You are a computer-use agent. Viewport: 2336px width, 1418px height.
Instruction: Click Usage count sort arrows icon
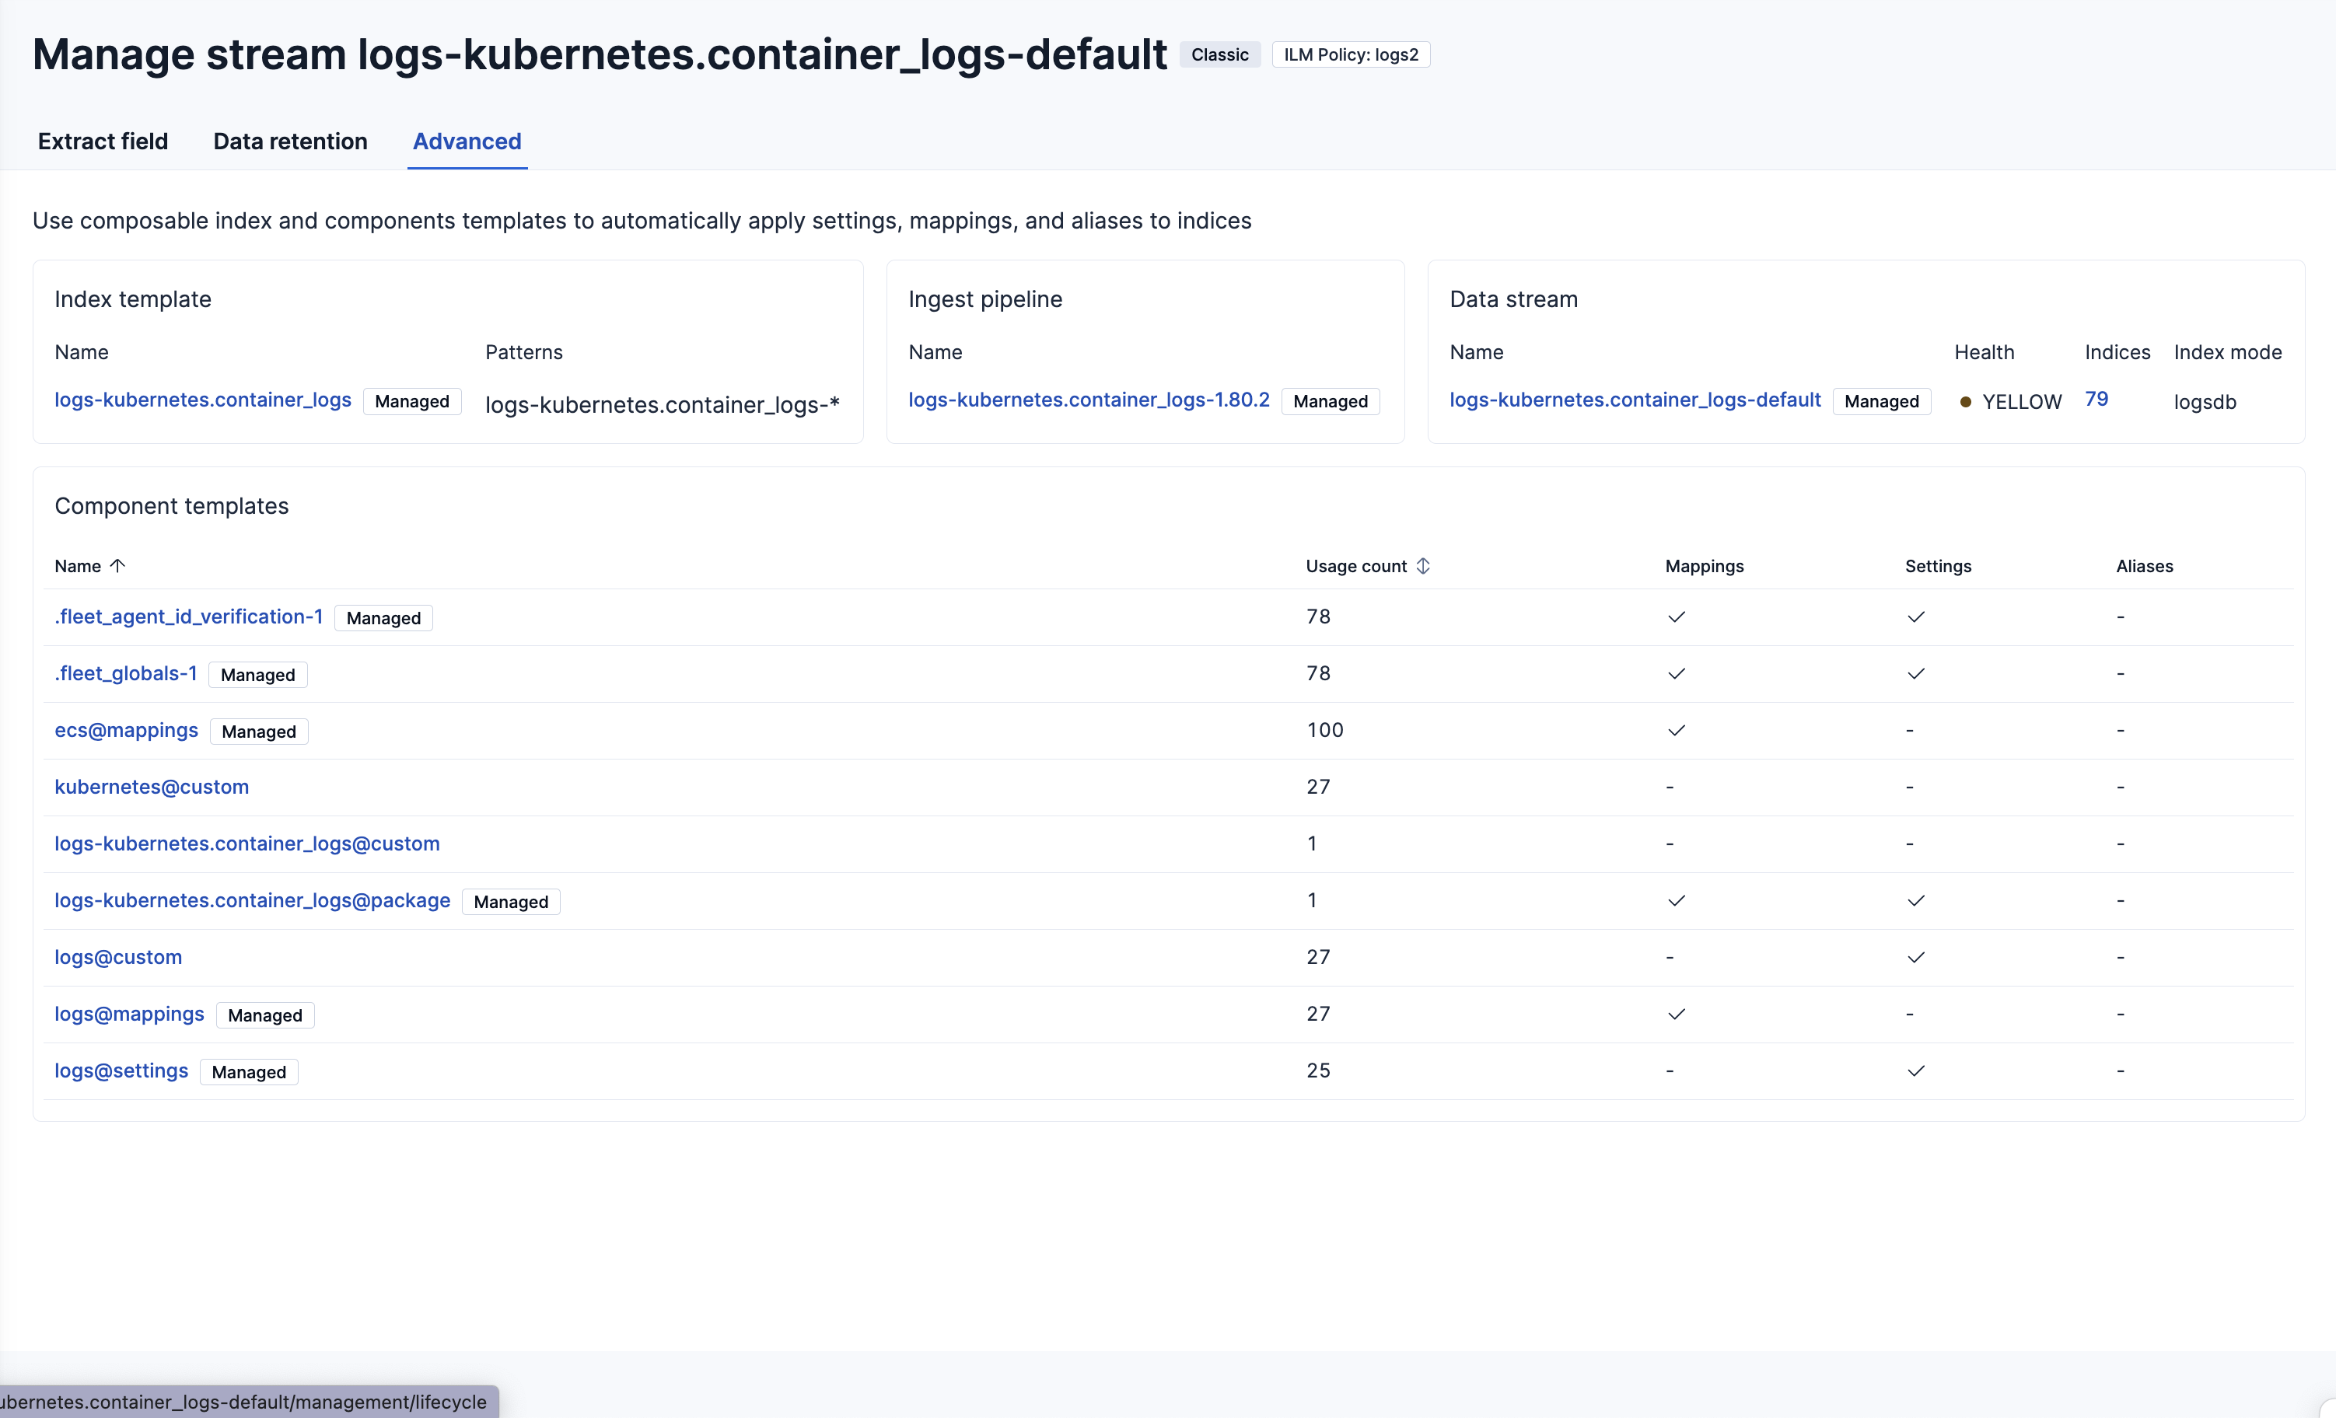1423,566
